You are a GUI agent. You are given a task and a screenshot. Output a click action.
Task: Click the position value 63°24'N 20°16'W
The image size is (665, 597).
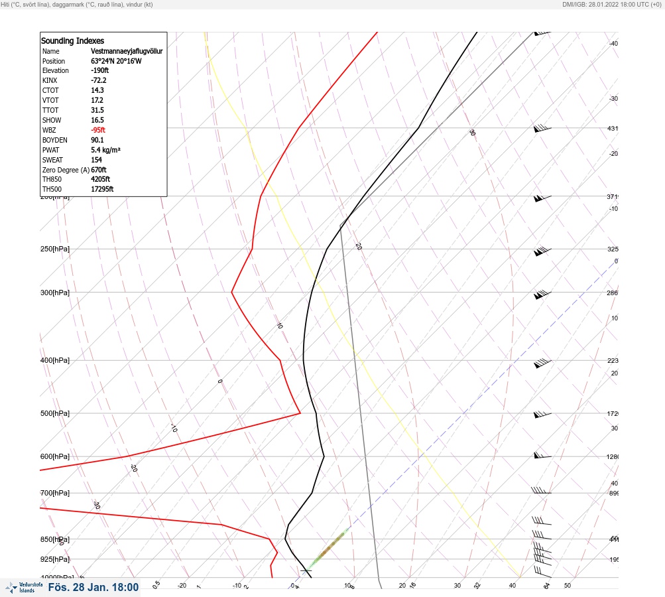tap(116, 61)
